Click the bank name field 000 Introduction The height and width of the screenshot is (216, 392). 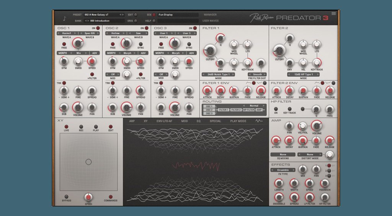click(x=104, y=21)
